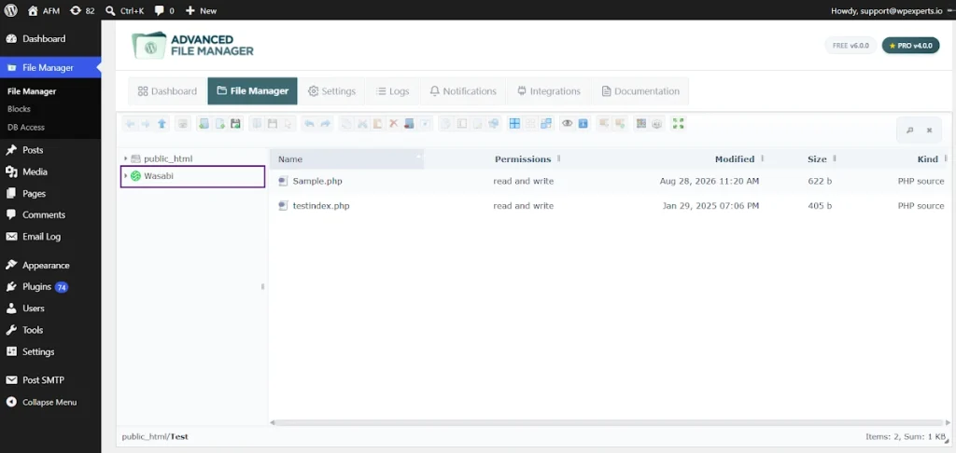This screenshot has height=453, width=956.
Task: Sort by the Size column header
Action: (817, 158)
